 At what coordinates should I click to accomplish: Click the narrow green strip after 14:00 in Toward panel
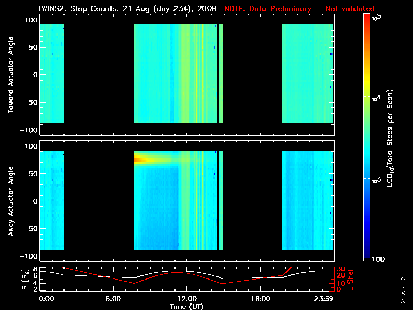pos(221,74)
